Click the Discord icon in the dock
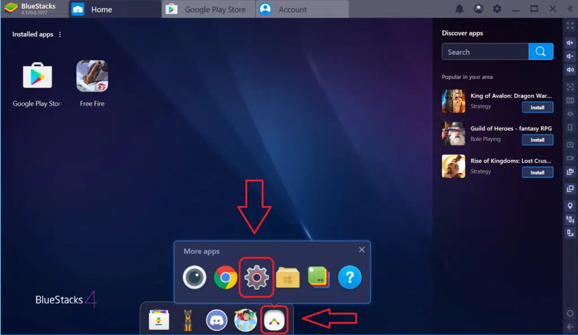The height and width of the screenshot is (335, 578). [x=216, y=320]
